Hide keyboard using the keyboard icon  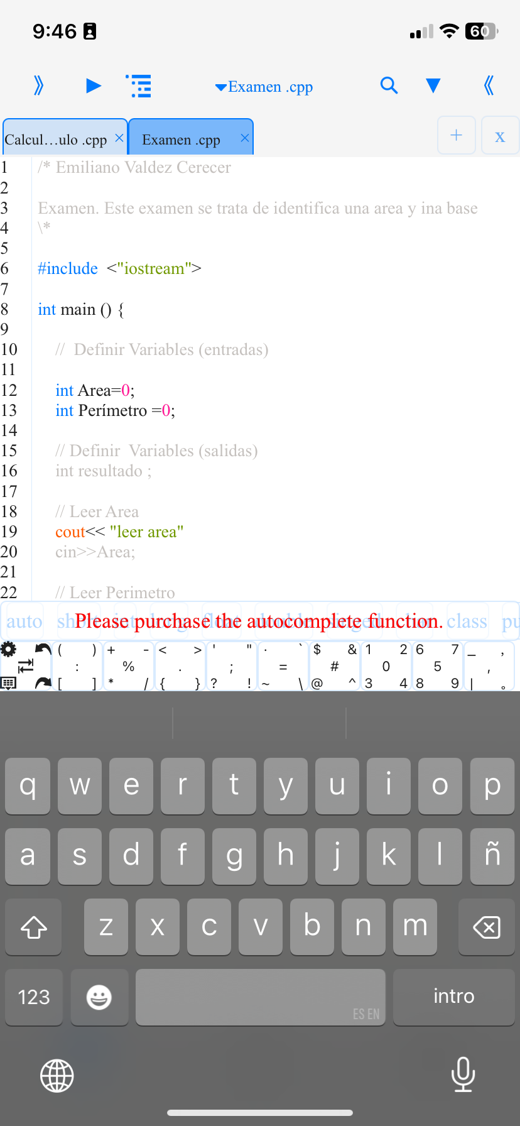tap(9, 683)
